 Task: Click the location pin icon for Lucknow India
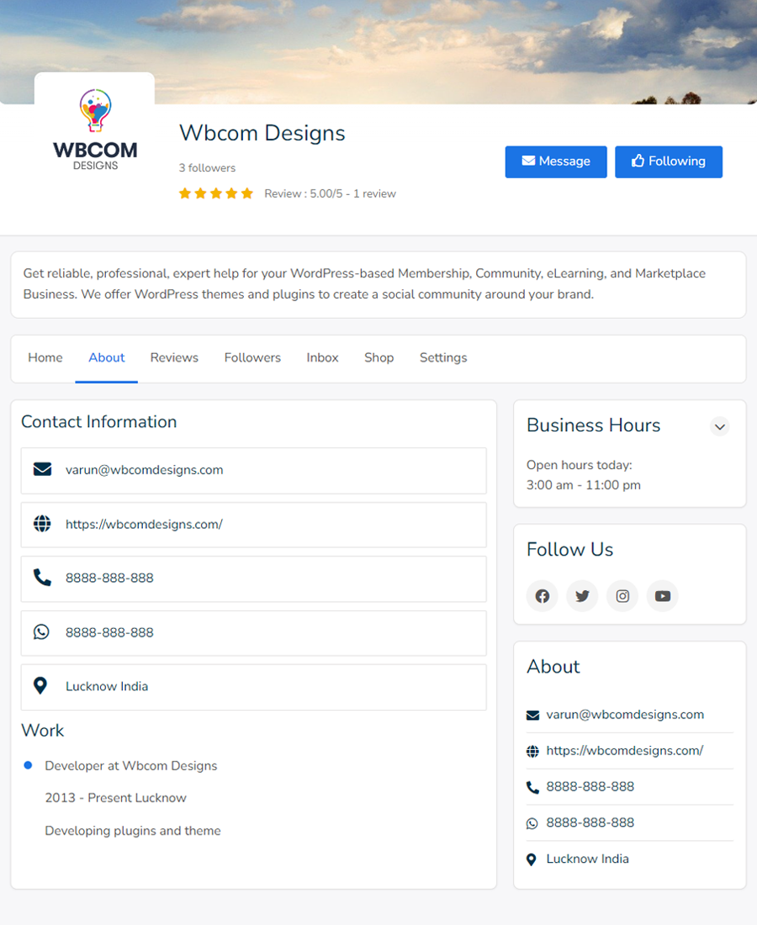41,684
